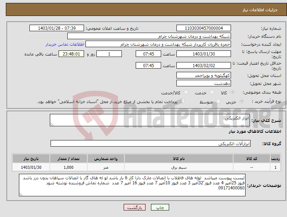The height and width of the screenshot is (217, 287).
Task: Click the نام کالا column header
Action: 179,159
